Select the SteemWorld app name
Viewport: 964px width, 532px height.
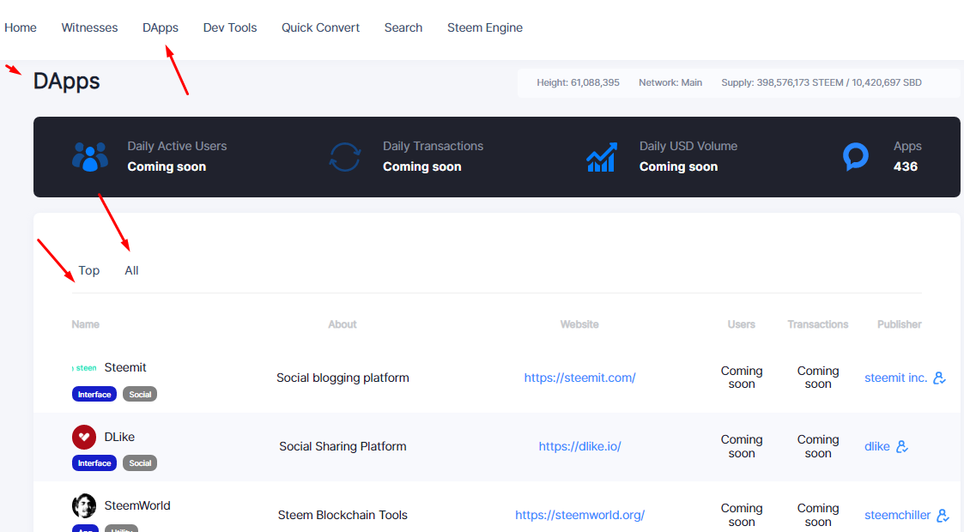[x=137, y=505]
